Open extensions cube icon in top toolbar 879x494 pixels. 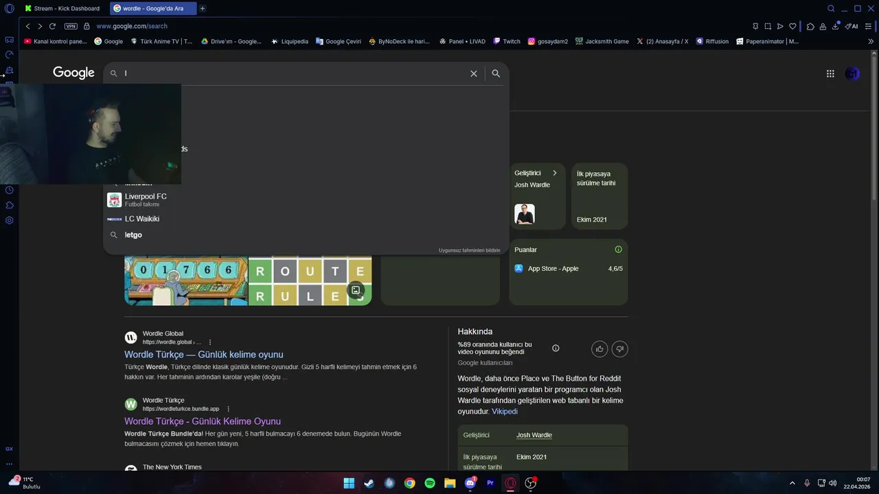810,26
